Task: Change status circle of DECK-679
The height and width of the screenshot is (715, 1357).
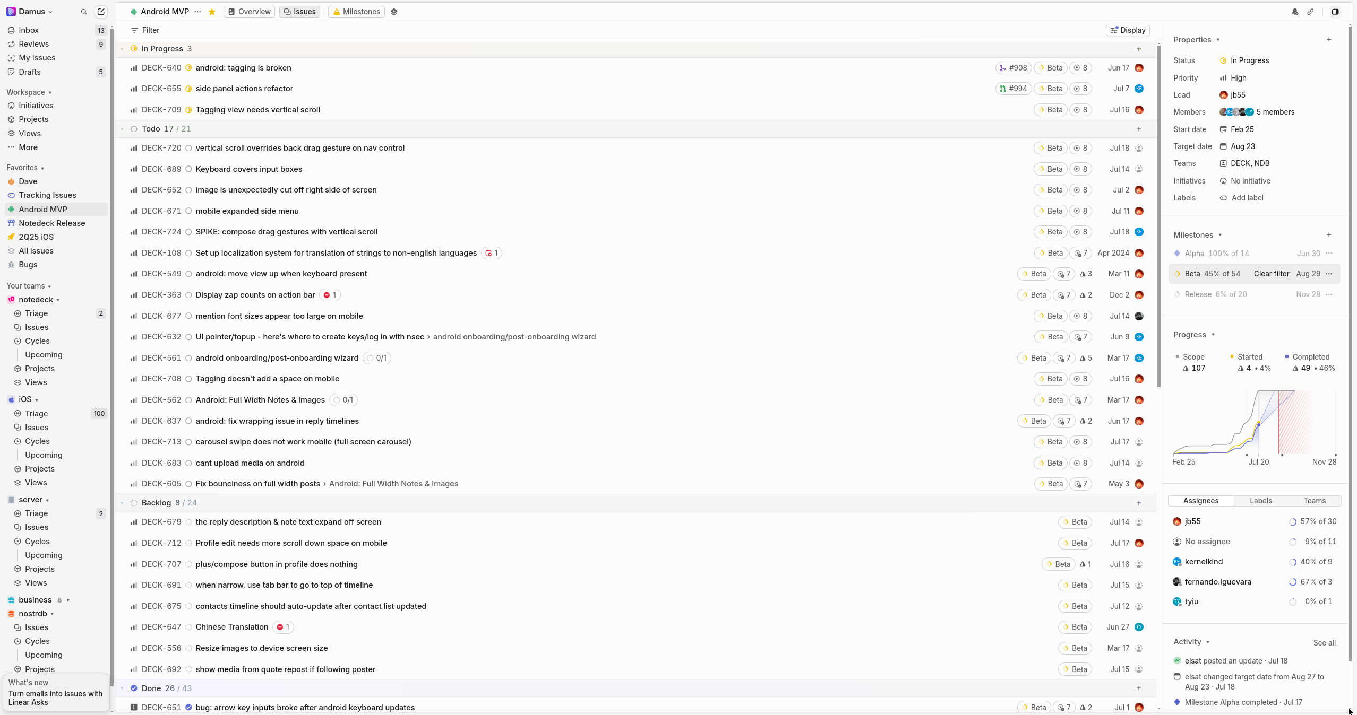Action: (188, 522)
